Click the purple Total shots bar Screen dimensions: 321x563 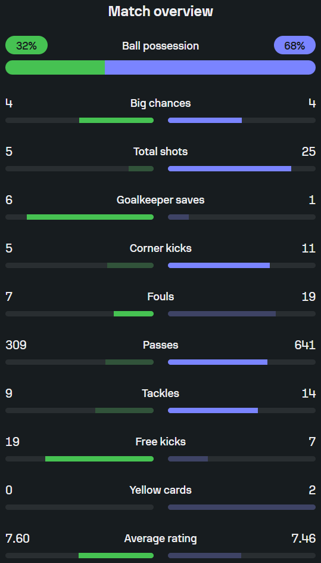pyautogui.click(x=229, y=169)
